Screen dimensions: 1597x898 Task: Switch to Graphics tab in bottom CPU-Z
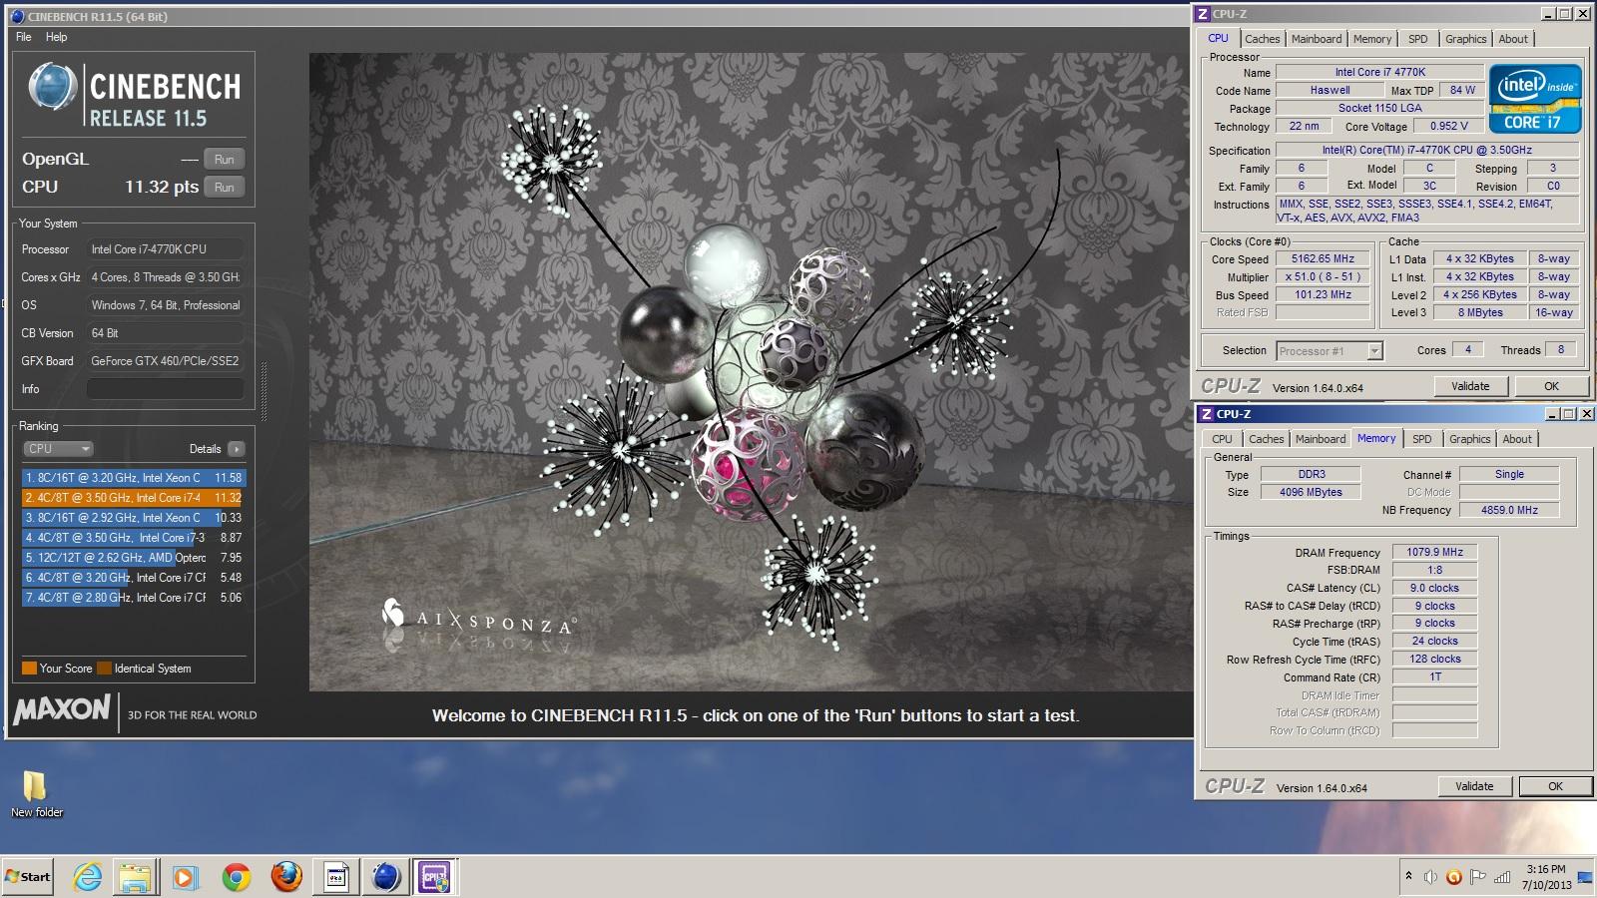(1470, 439)
